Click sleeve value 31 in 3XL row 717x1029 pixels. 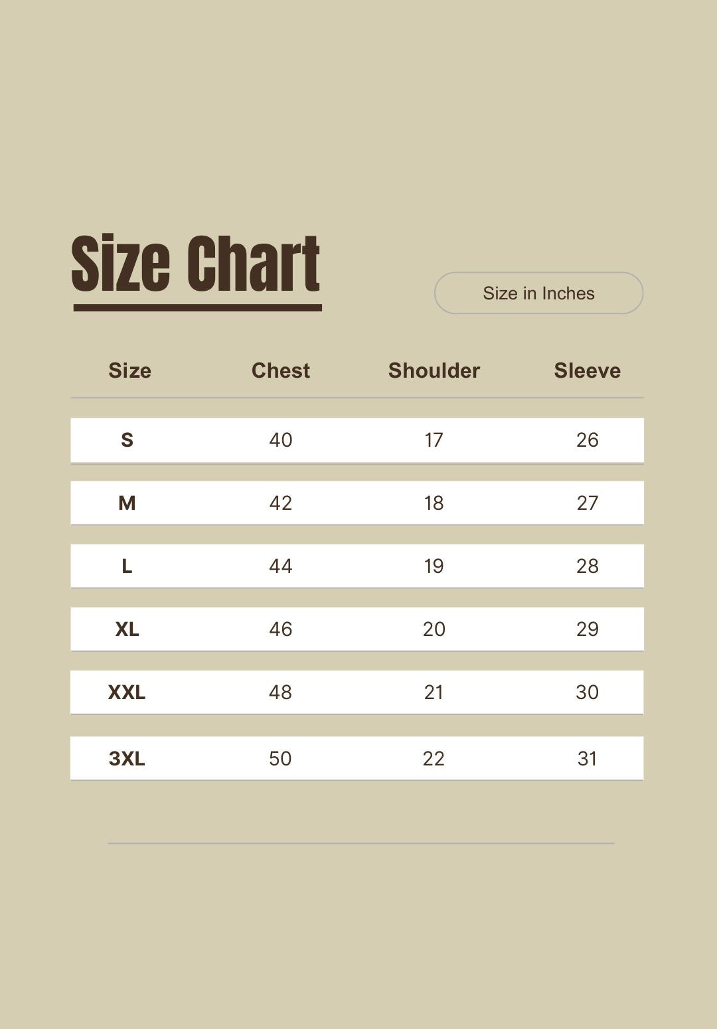(x=587, y=758)
